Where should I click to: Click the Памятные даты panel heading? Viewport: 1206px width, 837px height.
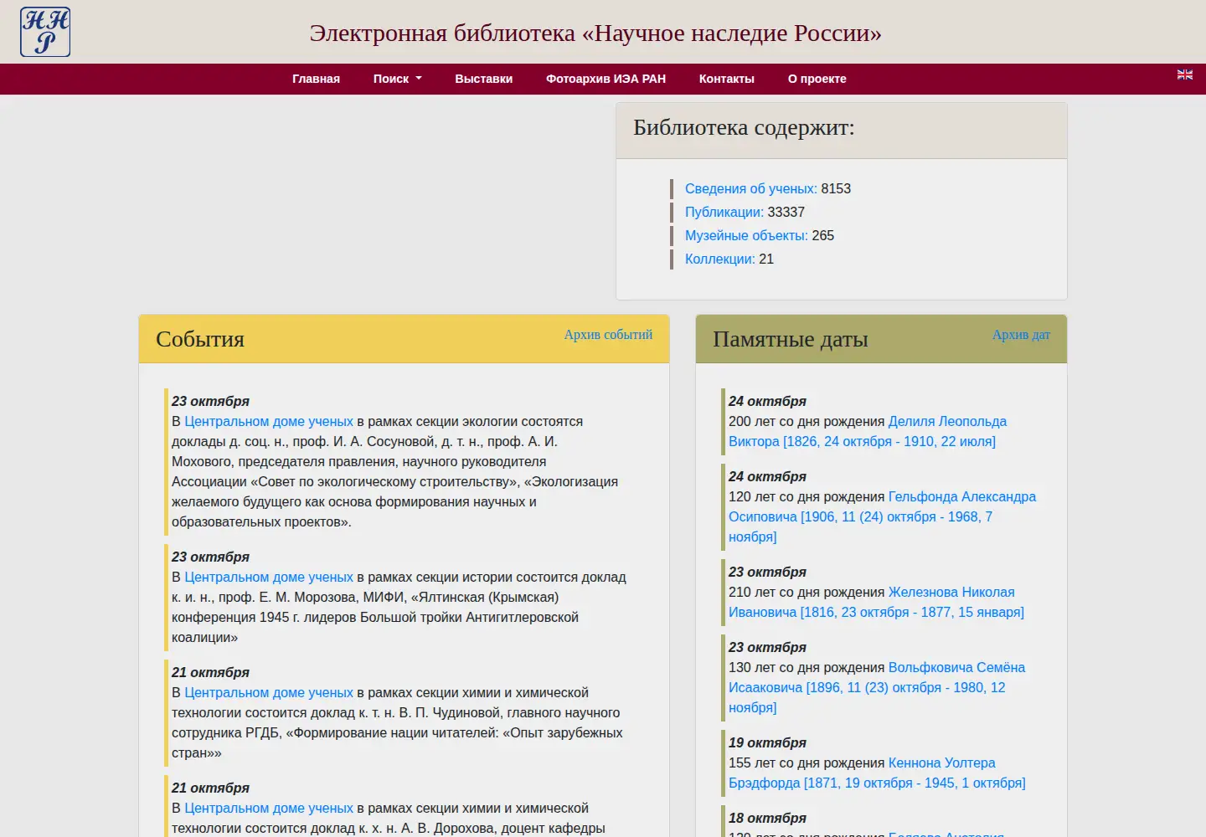tap(790, 339)
